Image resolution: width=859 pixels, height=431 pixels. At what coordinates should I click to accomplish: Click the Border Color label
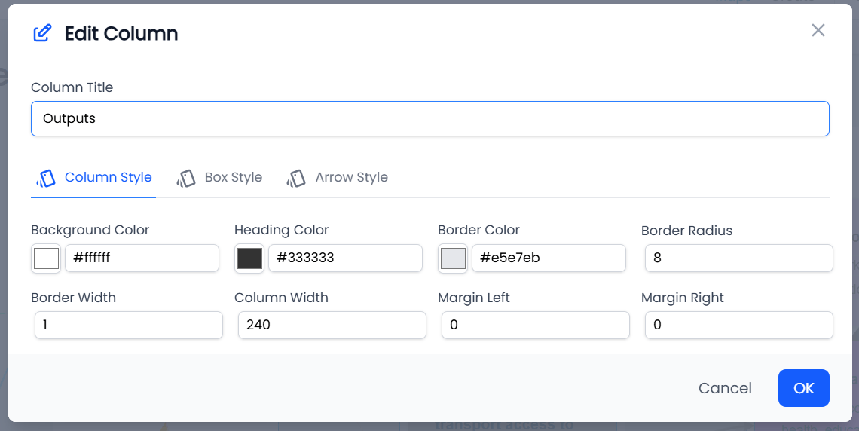pyautogui.click(x=478, y=230)
